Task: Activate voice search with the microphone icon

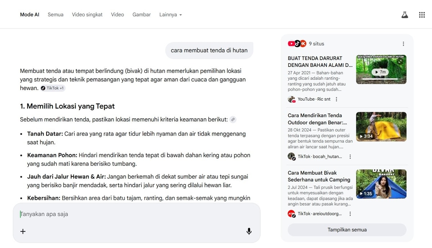Action: click(x=249, y=231)
